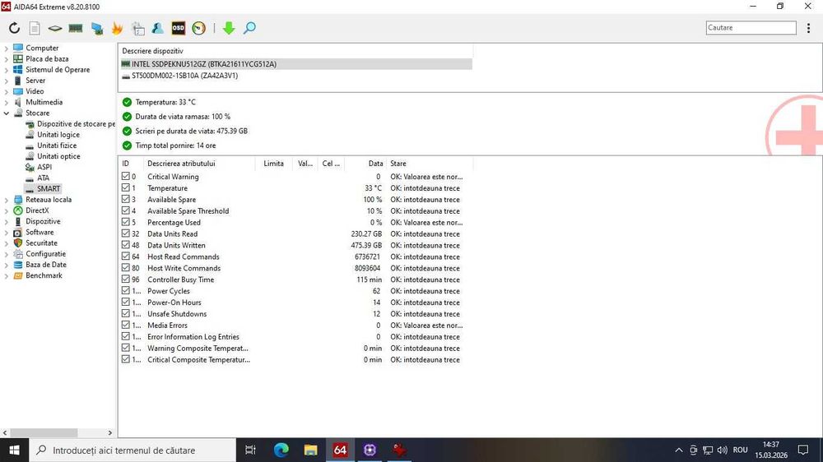
Task: Toggle checkbox for Percentage Used
Action: tap(125, 222)
